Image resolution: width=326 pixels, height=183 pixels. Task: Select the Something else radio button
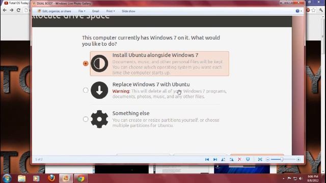tap(86, 119)
